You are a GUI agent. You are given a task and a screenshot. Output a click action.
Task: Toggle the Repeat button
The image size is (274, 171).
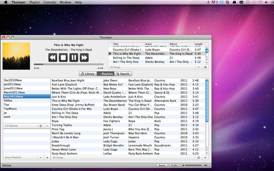162,165
